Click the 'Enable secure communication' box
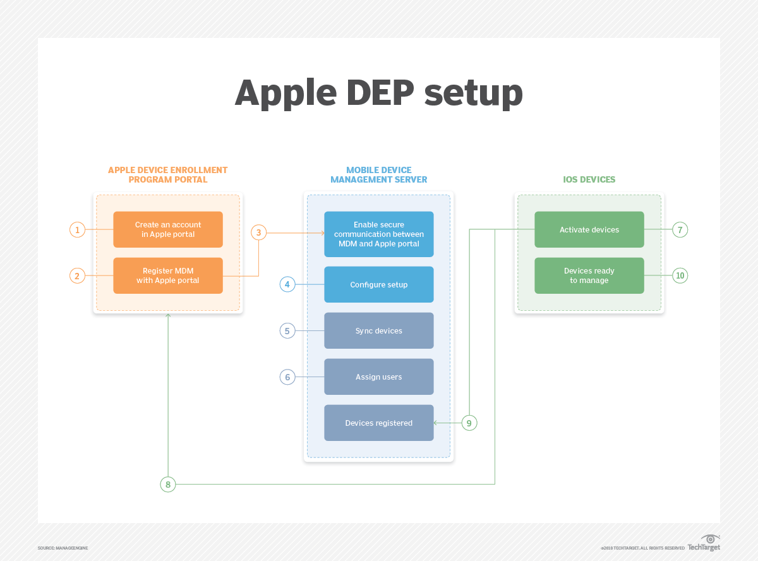Image resolution: width=758 pixels, height=561 pixels. (x=379, y=234)
